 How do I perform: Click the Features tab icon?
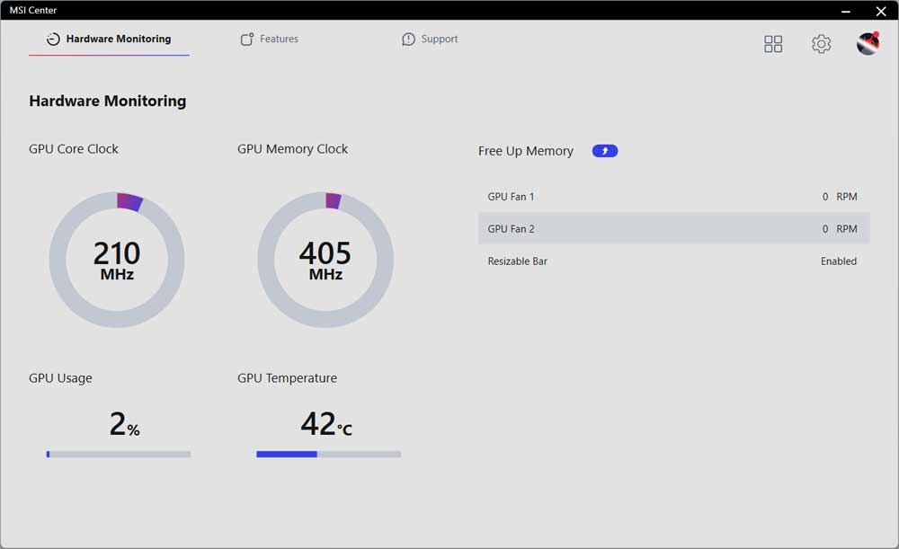(247, 39)
